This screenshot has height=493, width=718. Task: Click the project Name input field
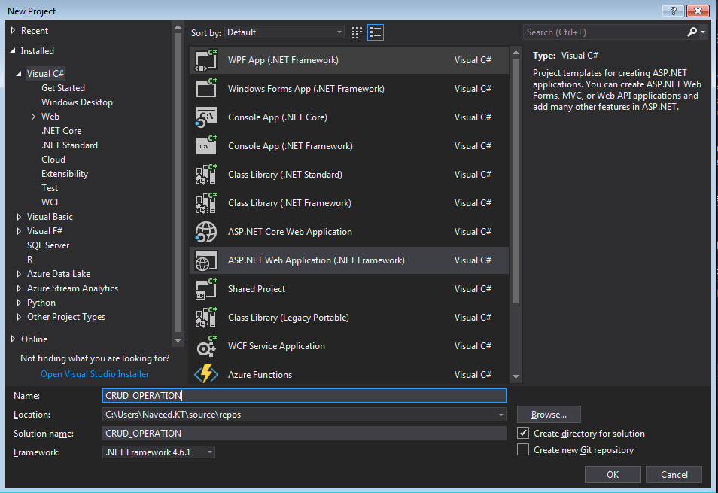304,395
